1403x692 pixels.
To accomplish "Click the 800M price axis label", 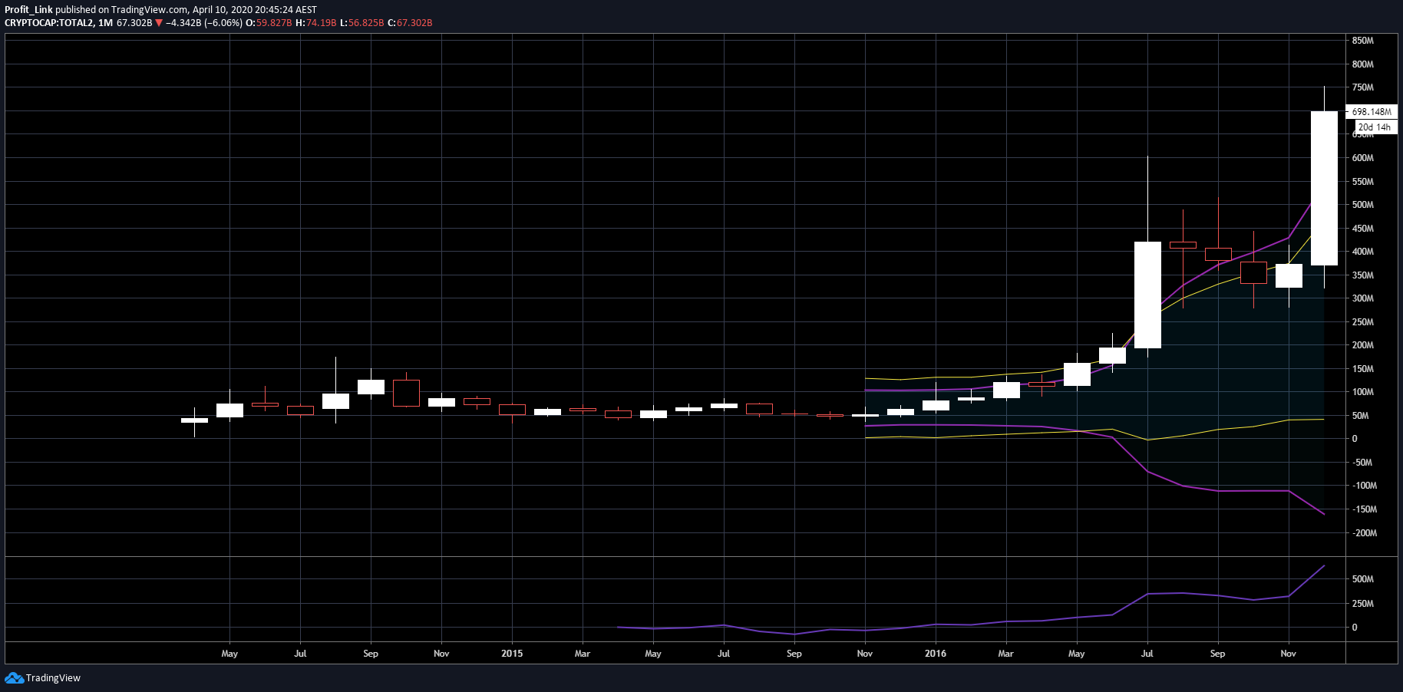I will coord(1363,64).
